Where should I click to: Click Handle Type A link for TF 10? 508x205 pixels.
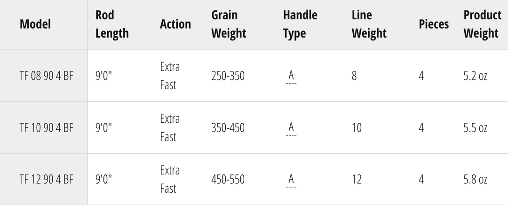coord(291,128)
